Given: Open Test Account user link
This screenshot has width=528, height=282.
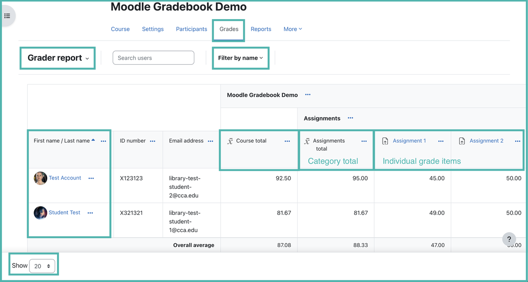Looking at the screenshot, I should tap(65, 178).
